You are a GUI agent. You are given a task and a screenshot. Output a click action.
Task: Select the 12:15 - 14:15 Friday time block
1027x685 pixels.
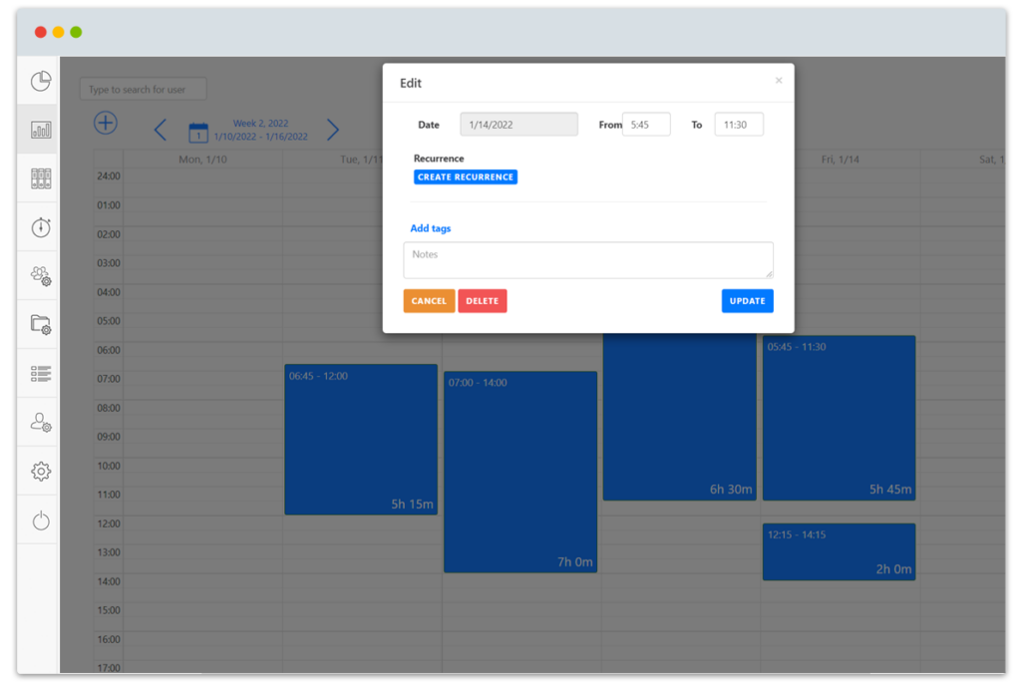click(839, 551)
